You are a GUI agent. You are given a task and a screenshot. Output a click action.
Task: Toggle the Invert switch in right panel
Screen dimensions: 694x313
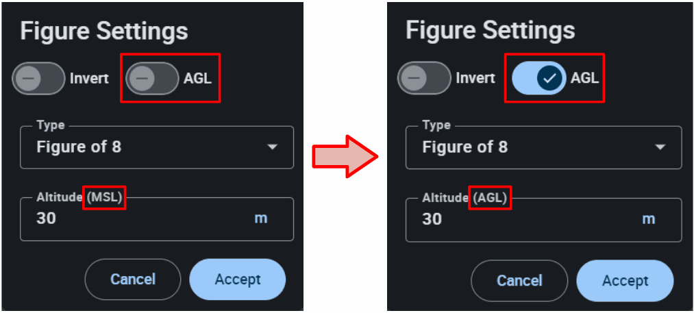(x=424, y=78)
